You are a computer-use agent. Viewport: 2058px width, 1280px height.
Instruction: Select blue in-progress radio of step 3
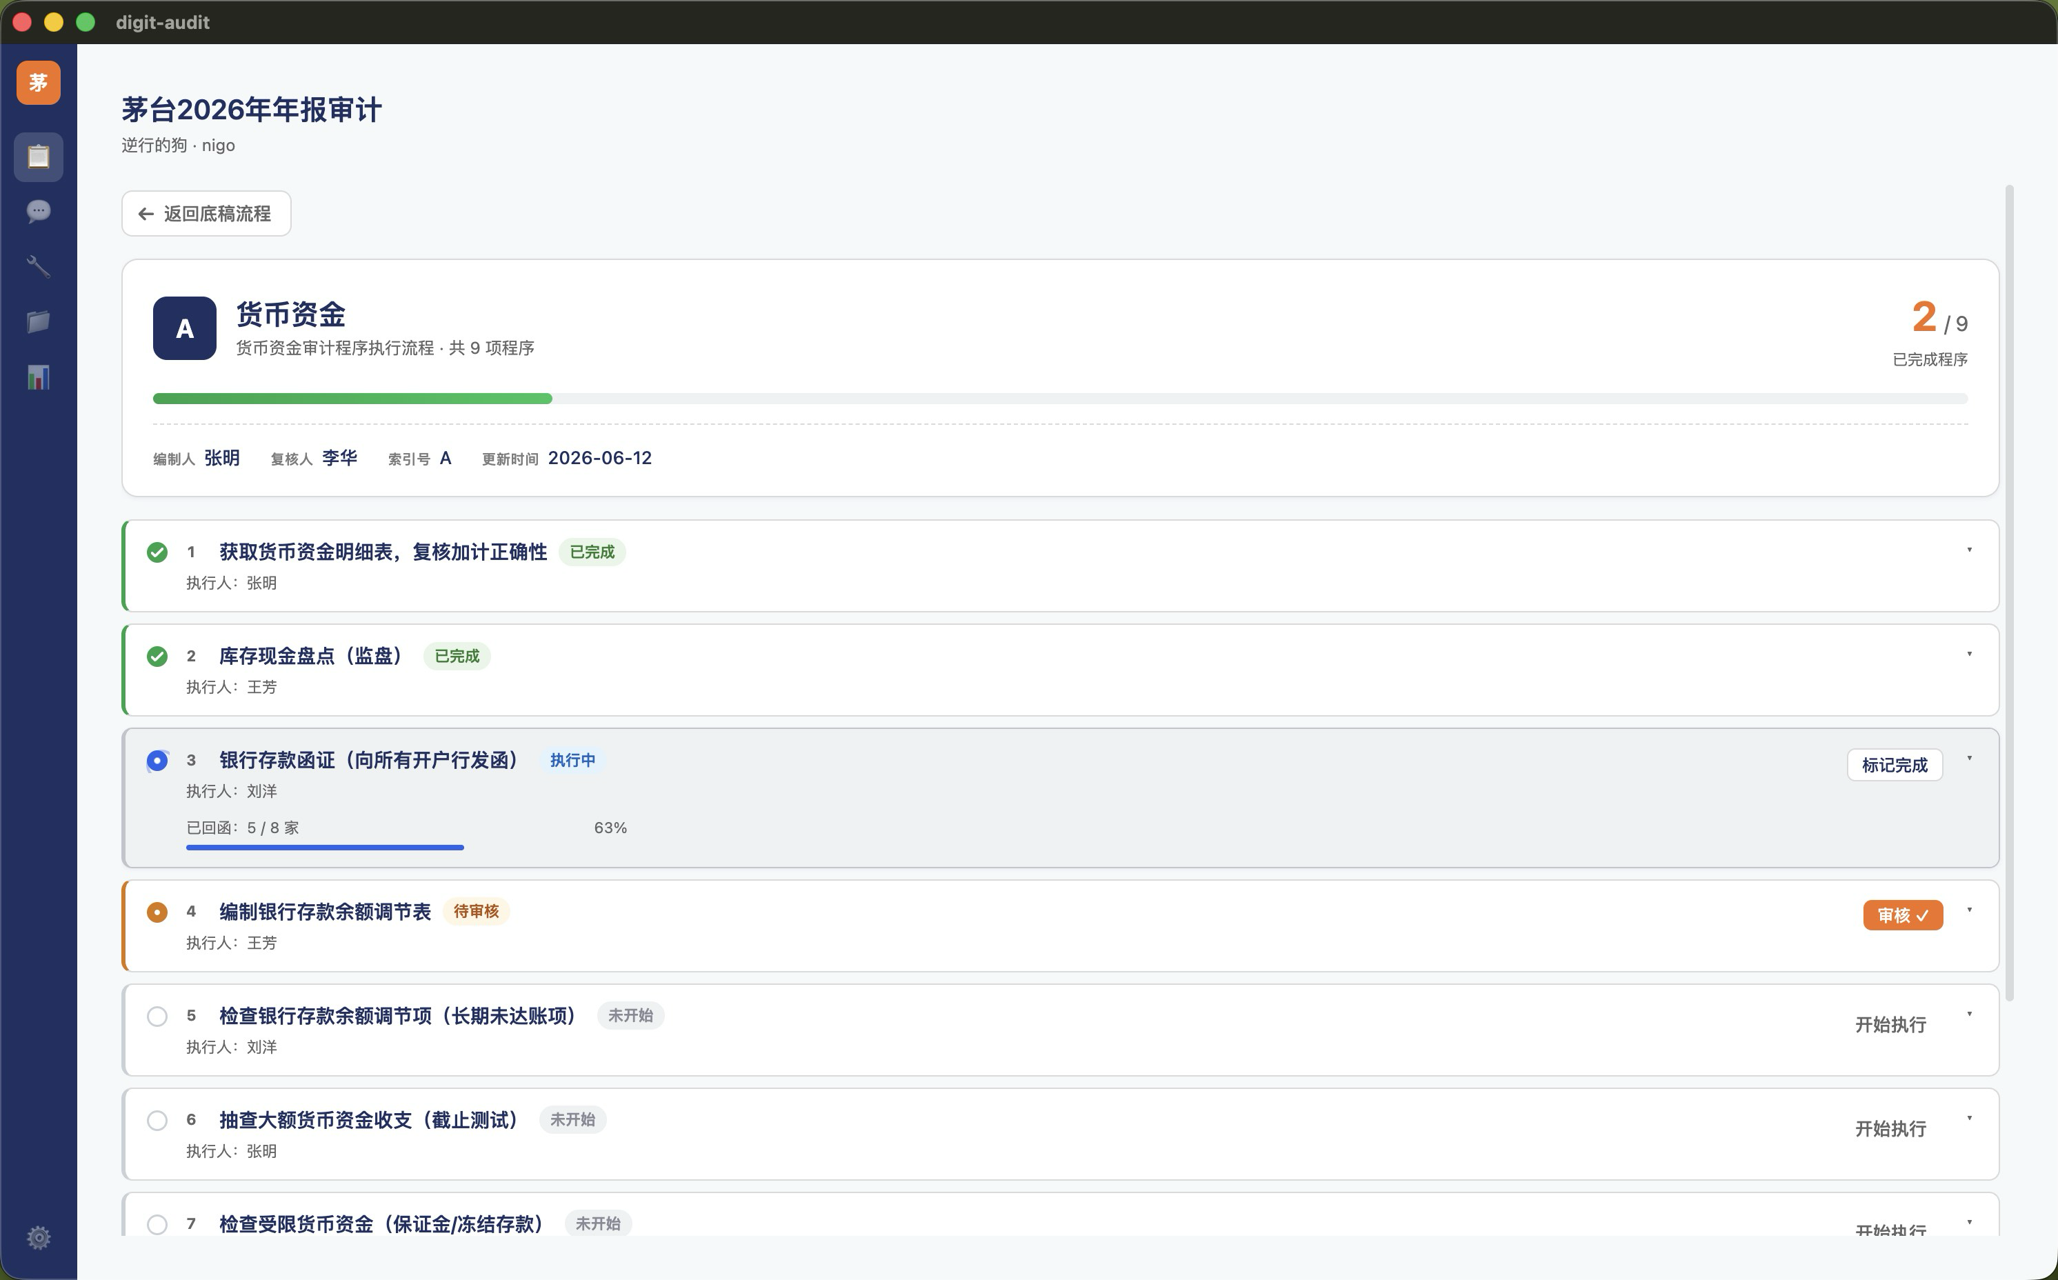(157, 761)
